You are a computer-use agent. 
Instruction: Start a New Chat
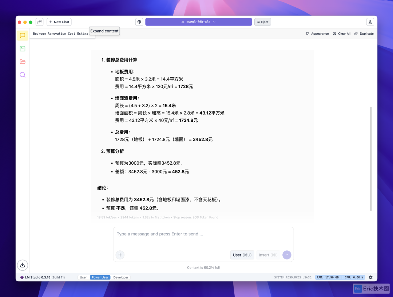[x=59, y=22]
